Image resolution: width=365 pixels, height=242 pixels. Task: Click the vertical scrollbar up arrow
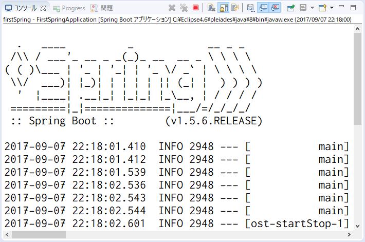[x=358, y=29]
